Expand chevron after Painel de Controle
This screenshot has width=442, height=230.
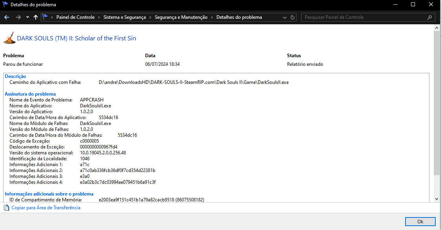(x=99, y=18)
